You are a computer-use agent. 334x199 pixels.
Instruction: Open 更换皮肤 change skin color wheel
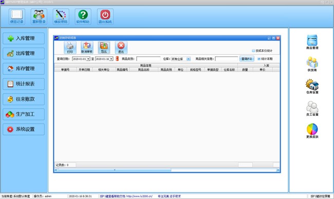coord(312,131)
